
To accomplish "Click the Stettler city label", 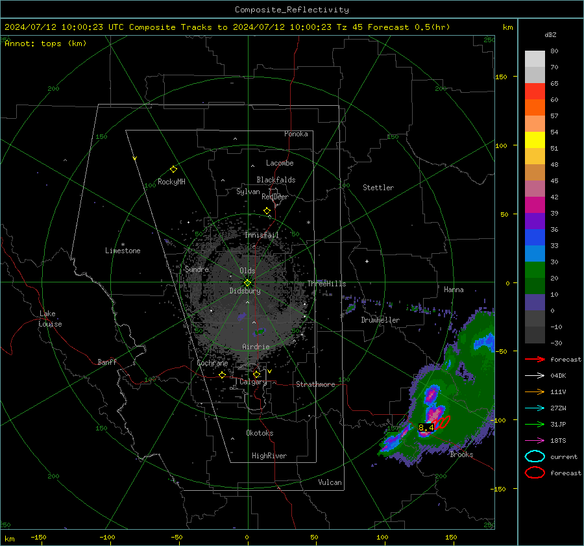I will coord(378,188).
